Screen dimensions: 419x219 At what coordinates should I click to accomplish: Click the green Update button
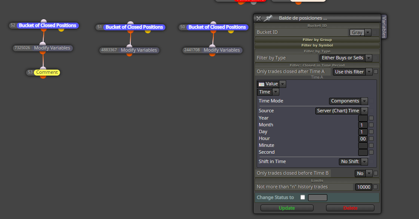(287, 208)
